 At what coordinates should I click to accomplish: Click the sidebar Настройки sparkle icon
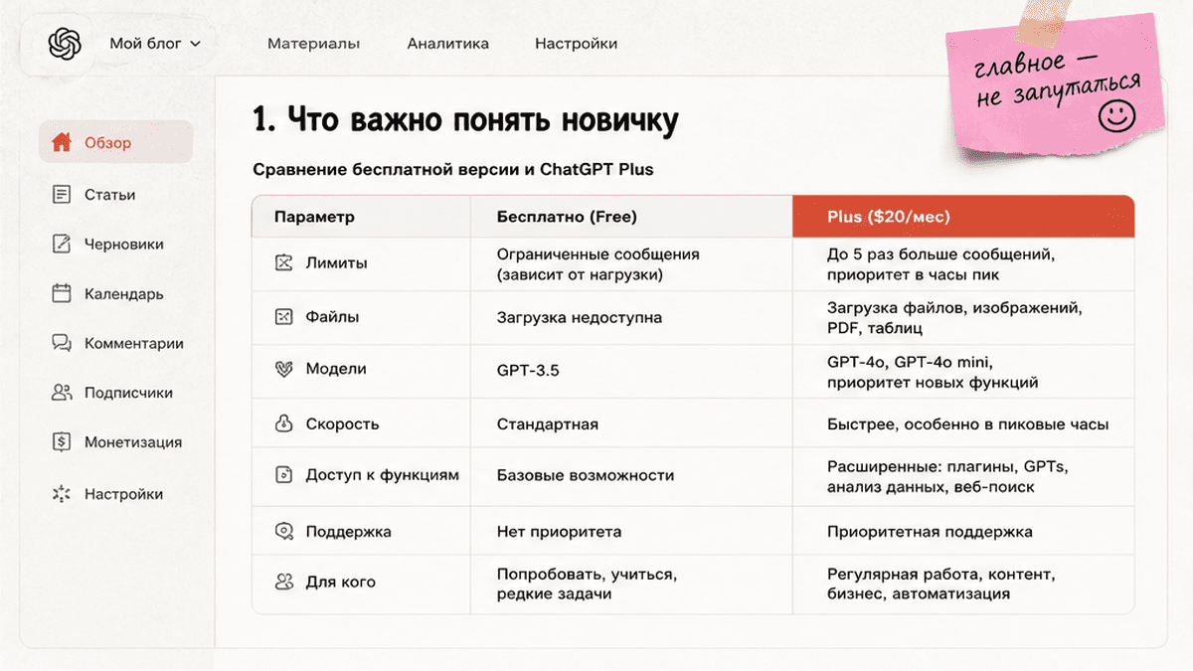pos(62,494)
